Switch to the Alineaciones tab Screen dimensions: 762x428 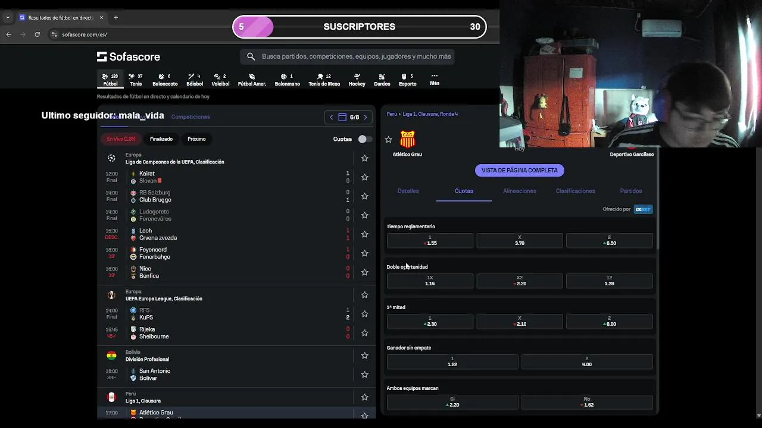click(x=519, y=191)
